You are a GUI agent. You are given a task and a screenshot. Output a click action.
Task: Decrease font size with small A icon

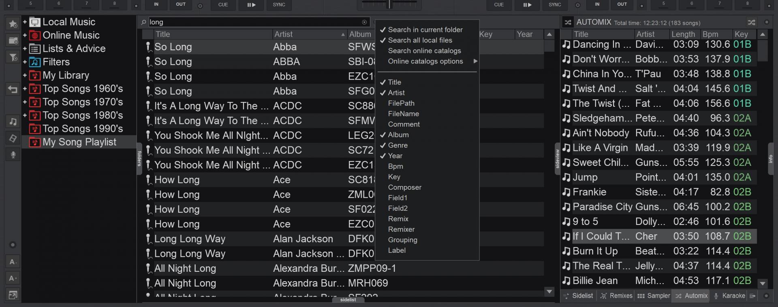coord(13,262)
